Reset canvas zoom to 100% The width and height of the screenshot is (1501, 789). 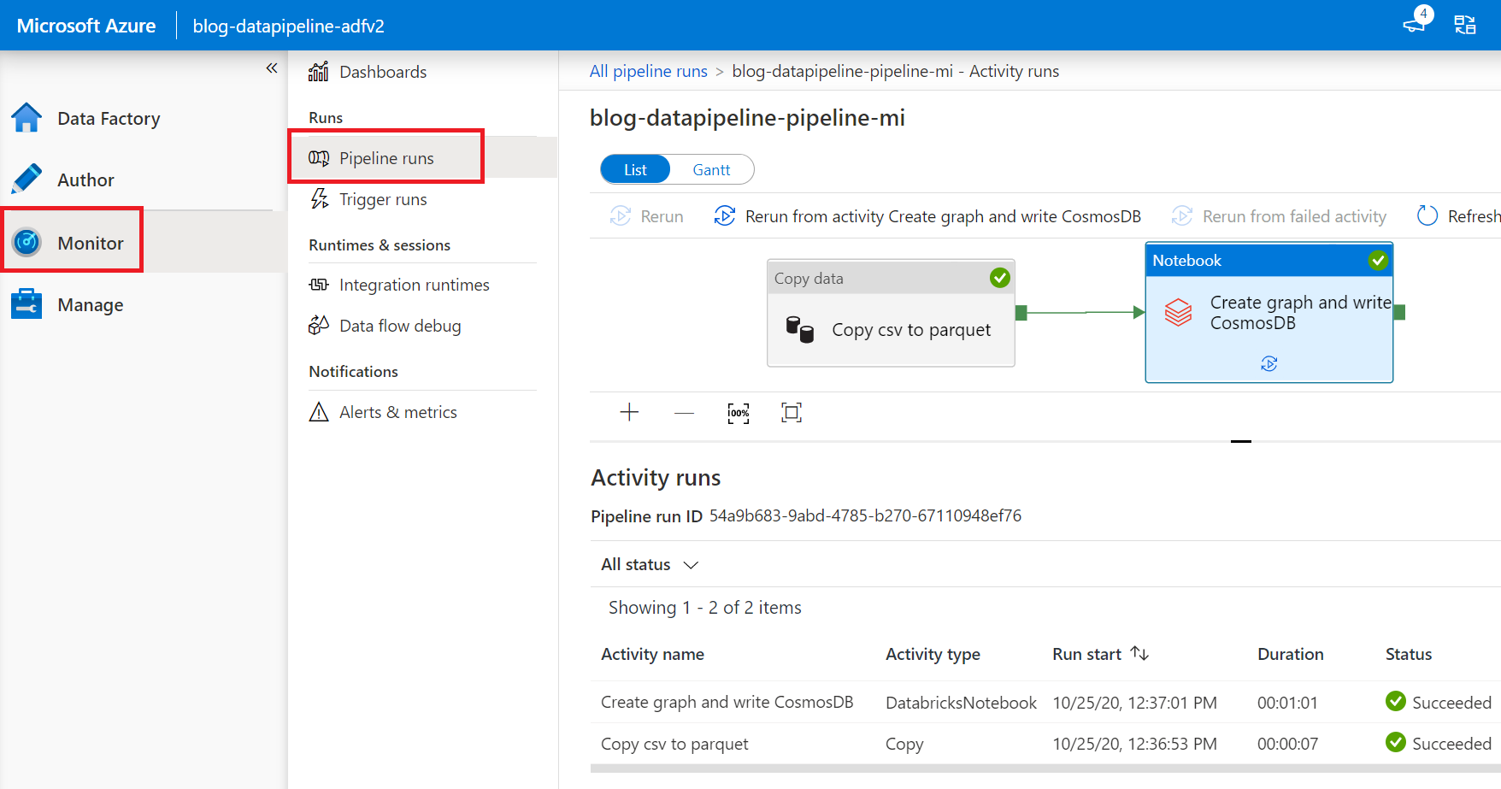(x=739, y=413)
